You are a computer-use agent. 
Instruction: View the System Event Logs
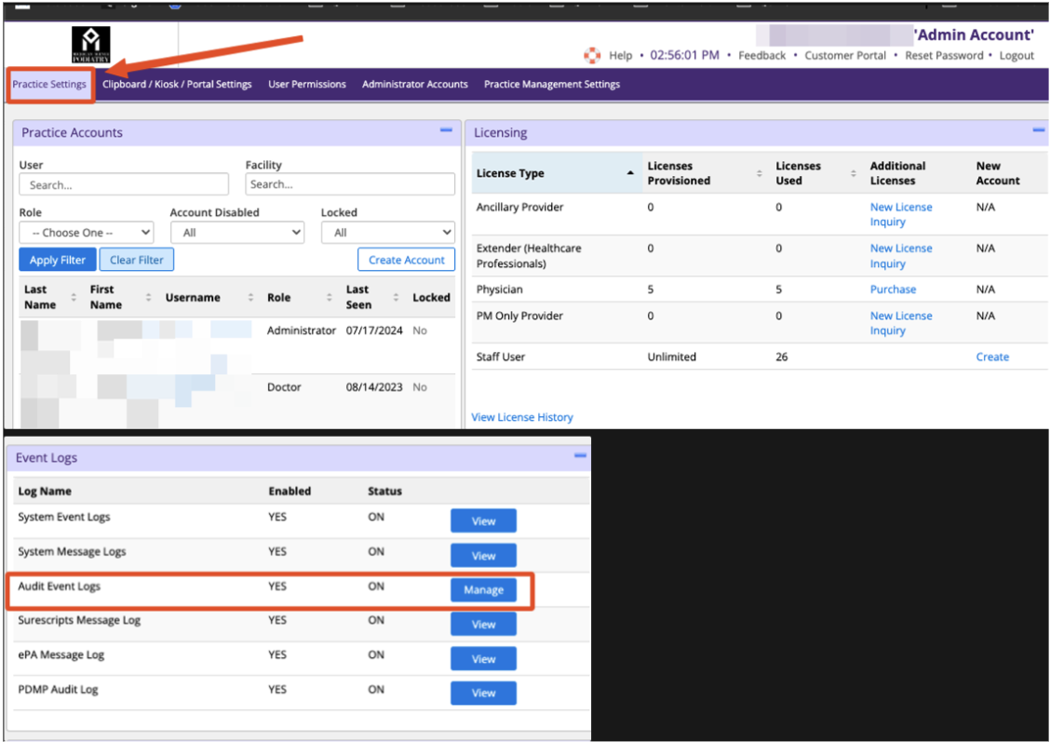tap(483, 521)
